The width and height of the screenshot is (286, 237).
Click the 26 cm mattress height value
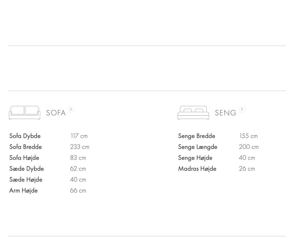(x=247, y=169)
